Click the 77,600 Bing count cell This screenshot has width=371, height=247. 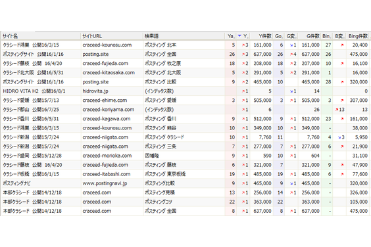click(360, 174)
